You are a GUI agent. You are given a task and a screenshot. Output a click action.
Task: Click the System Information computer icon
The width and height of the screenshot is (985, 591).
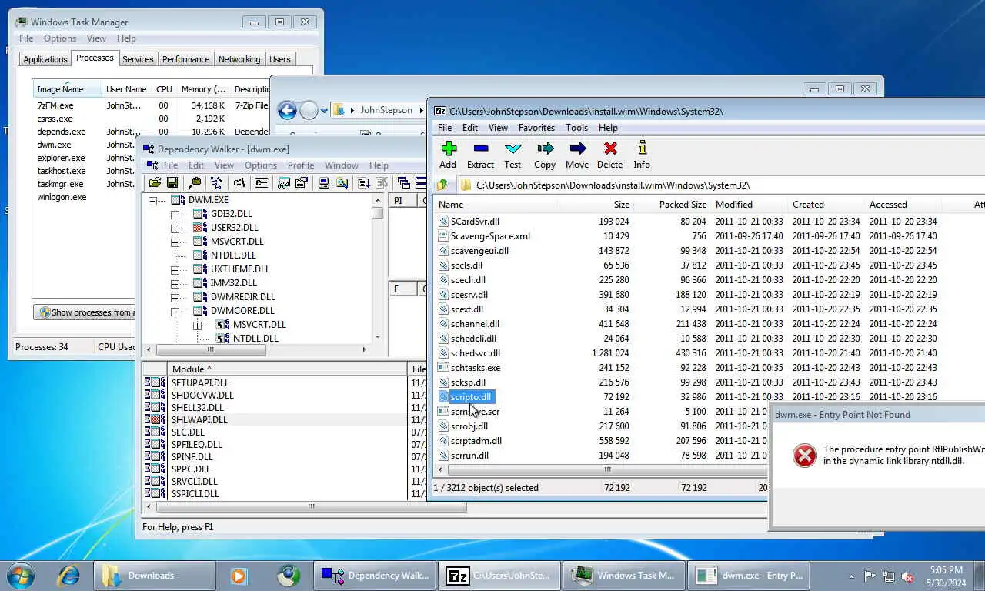point(324,182)
